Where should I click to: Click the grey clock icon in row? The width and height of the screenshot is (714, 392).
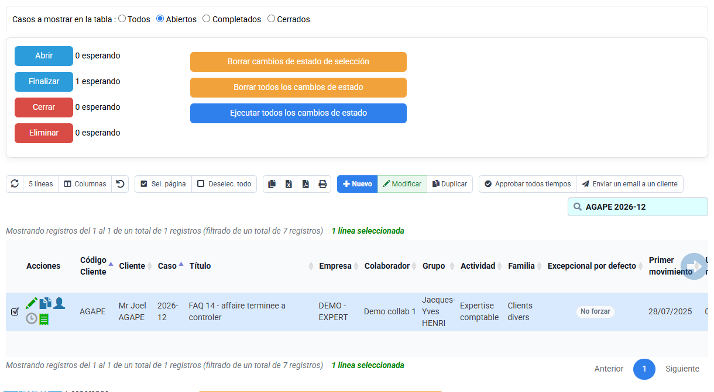pyautogui.click(x=32, y=319)
